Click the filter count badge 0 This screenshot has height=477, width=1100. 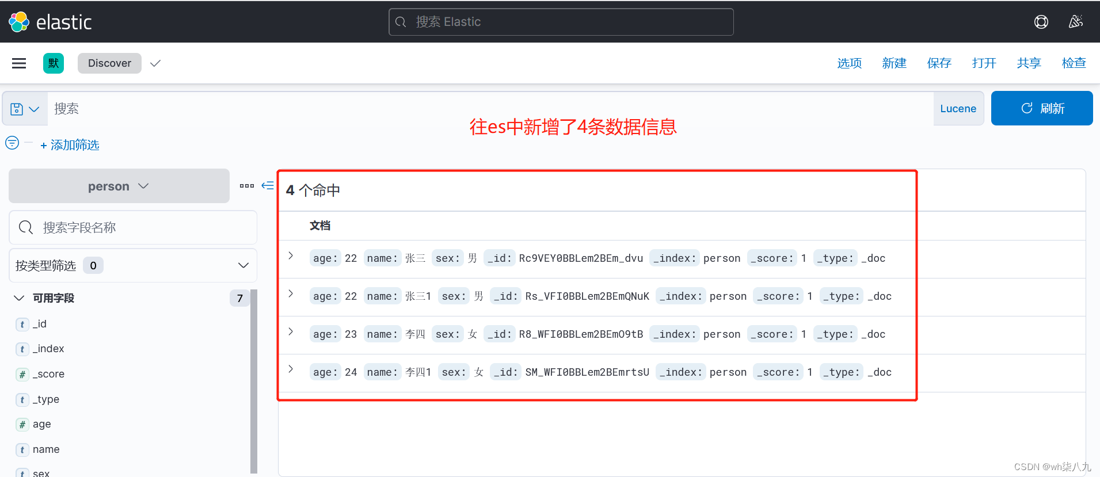[x=93, y=265]
